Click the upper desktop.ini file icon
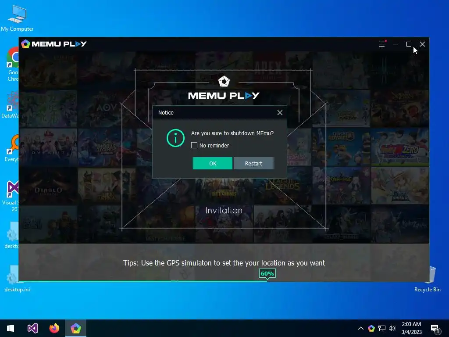Viewport: 449px width, 337px height. (12, 236)
